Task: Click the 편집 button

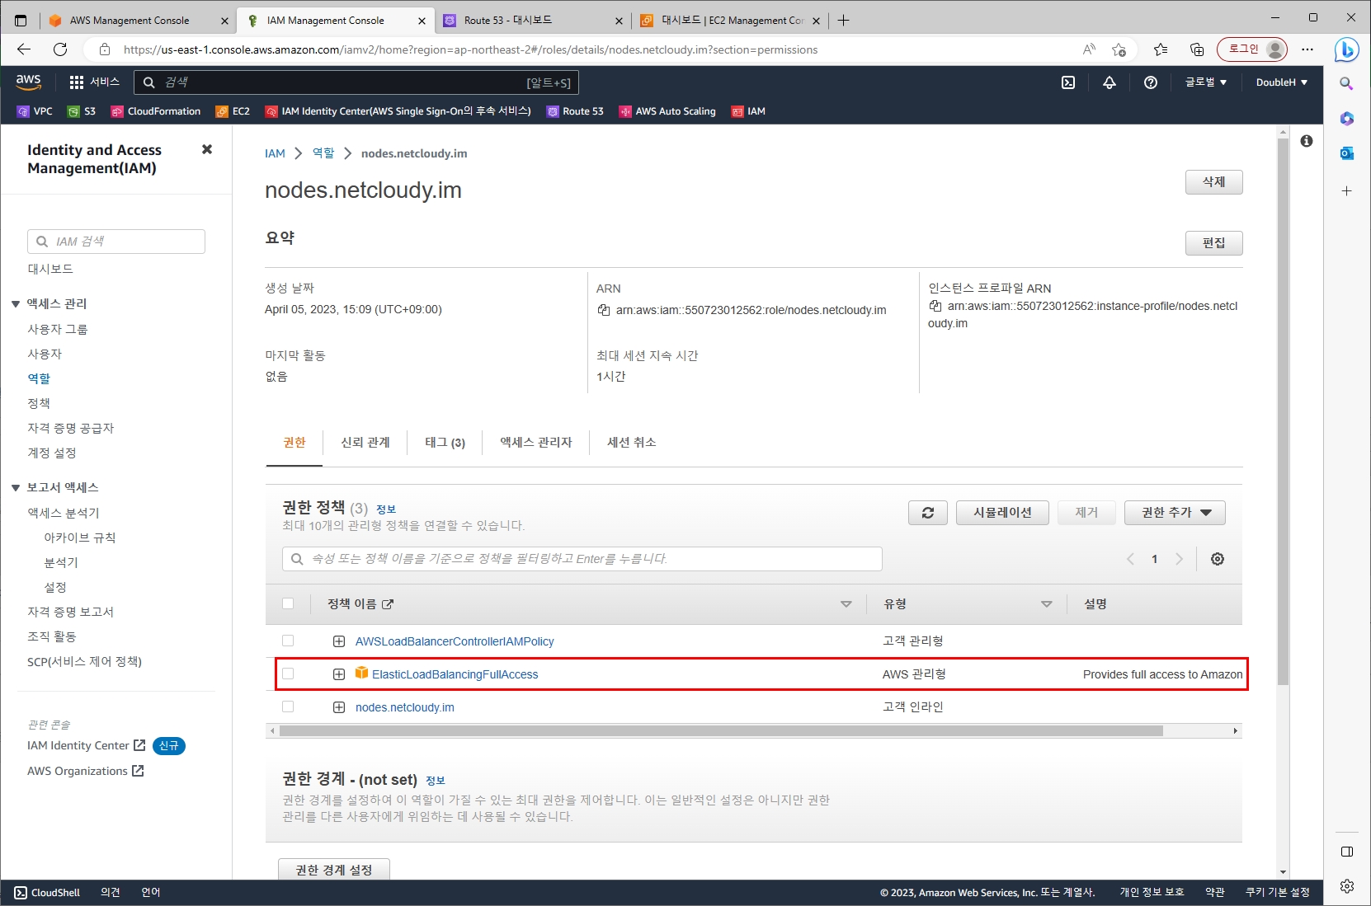Action: [x=1213, y=243]
